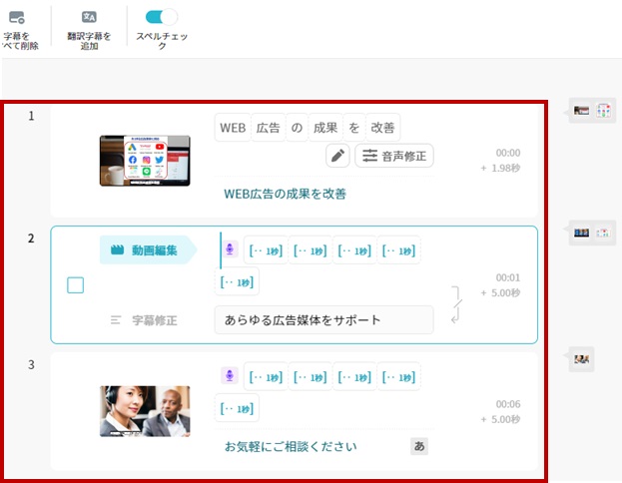622x483 pixels.
Task: Click the add translated subtitles icon
Action: tap(89, 17)
